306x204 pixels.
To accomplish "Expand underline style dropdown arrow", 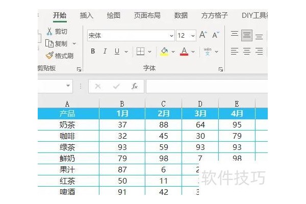I will coord(126,52).
